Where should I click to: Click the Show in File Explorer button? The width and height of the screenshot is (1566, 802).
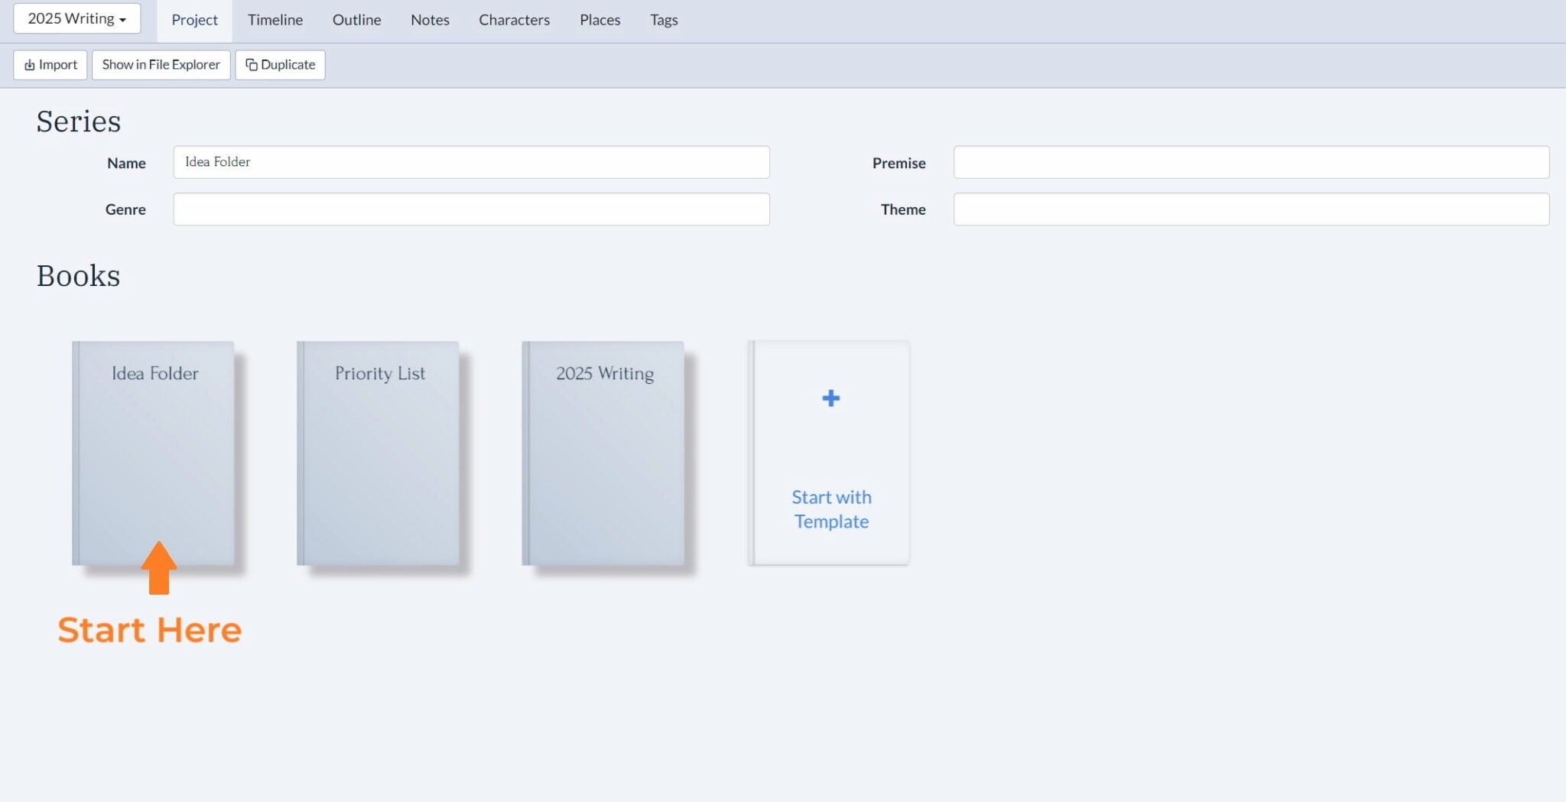point(161,64)
